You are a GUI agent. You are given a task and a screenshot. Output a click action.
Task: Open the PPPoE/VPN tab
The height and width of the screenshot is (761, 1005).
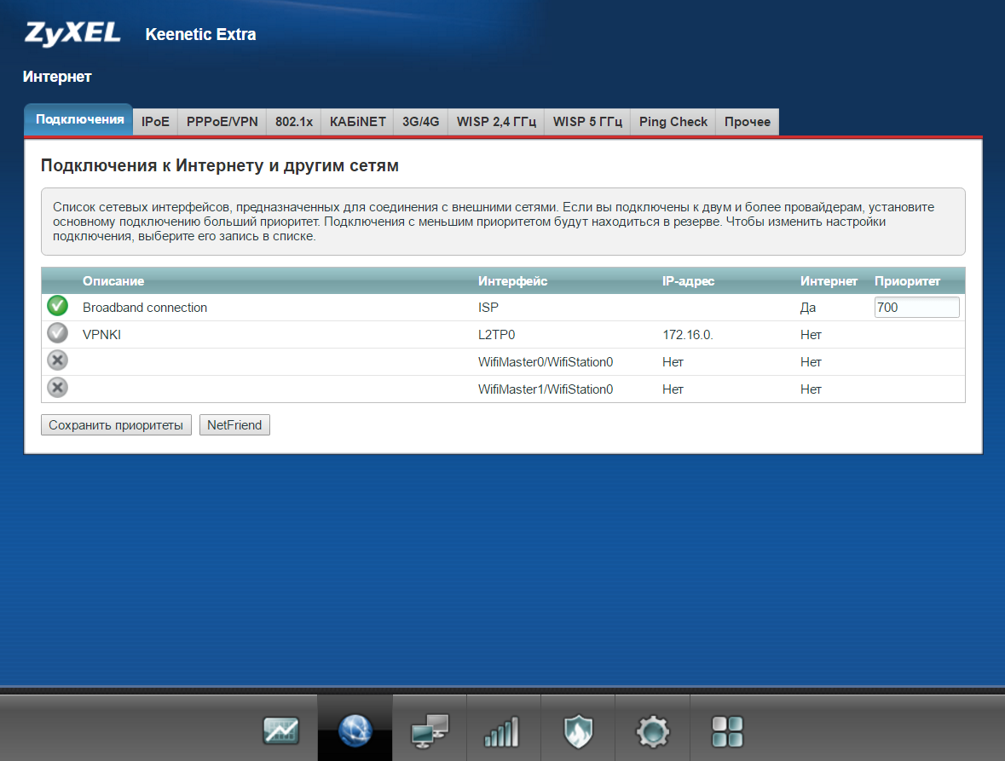pos(222,122)
